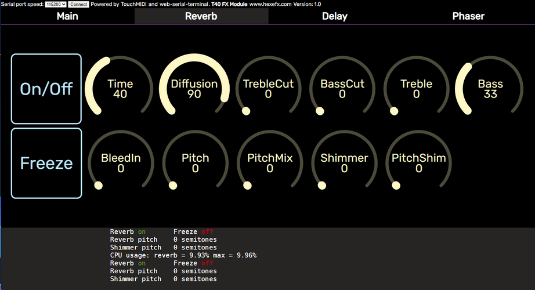Click the PitchMix knob

[x=270, y=163]
